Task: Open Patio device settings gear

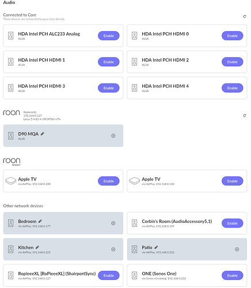Action: pyautogui.click(x=237, y=249)
